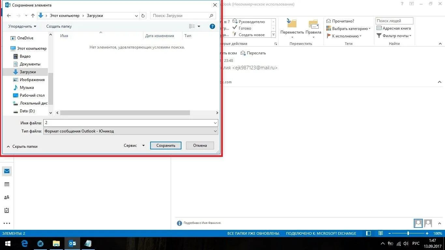Show hidden system tray icons
Viewport: 445px width, 250px height.
point(382,243)
